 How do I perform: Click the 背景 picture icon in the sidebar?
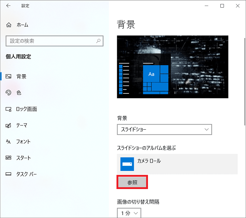pyautogui.click(x=8, y=76)
